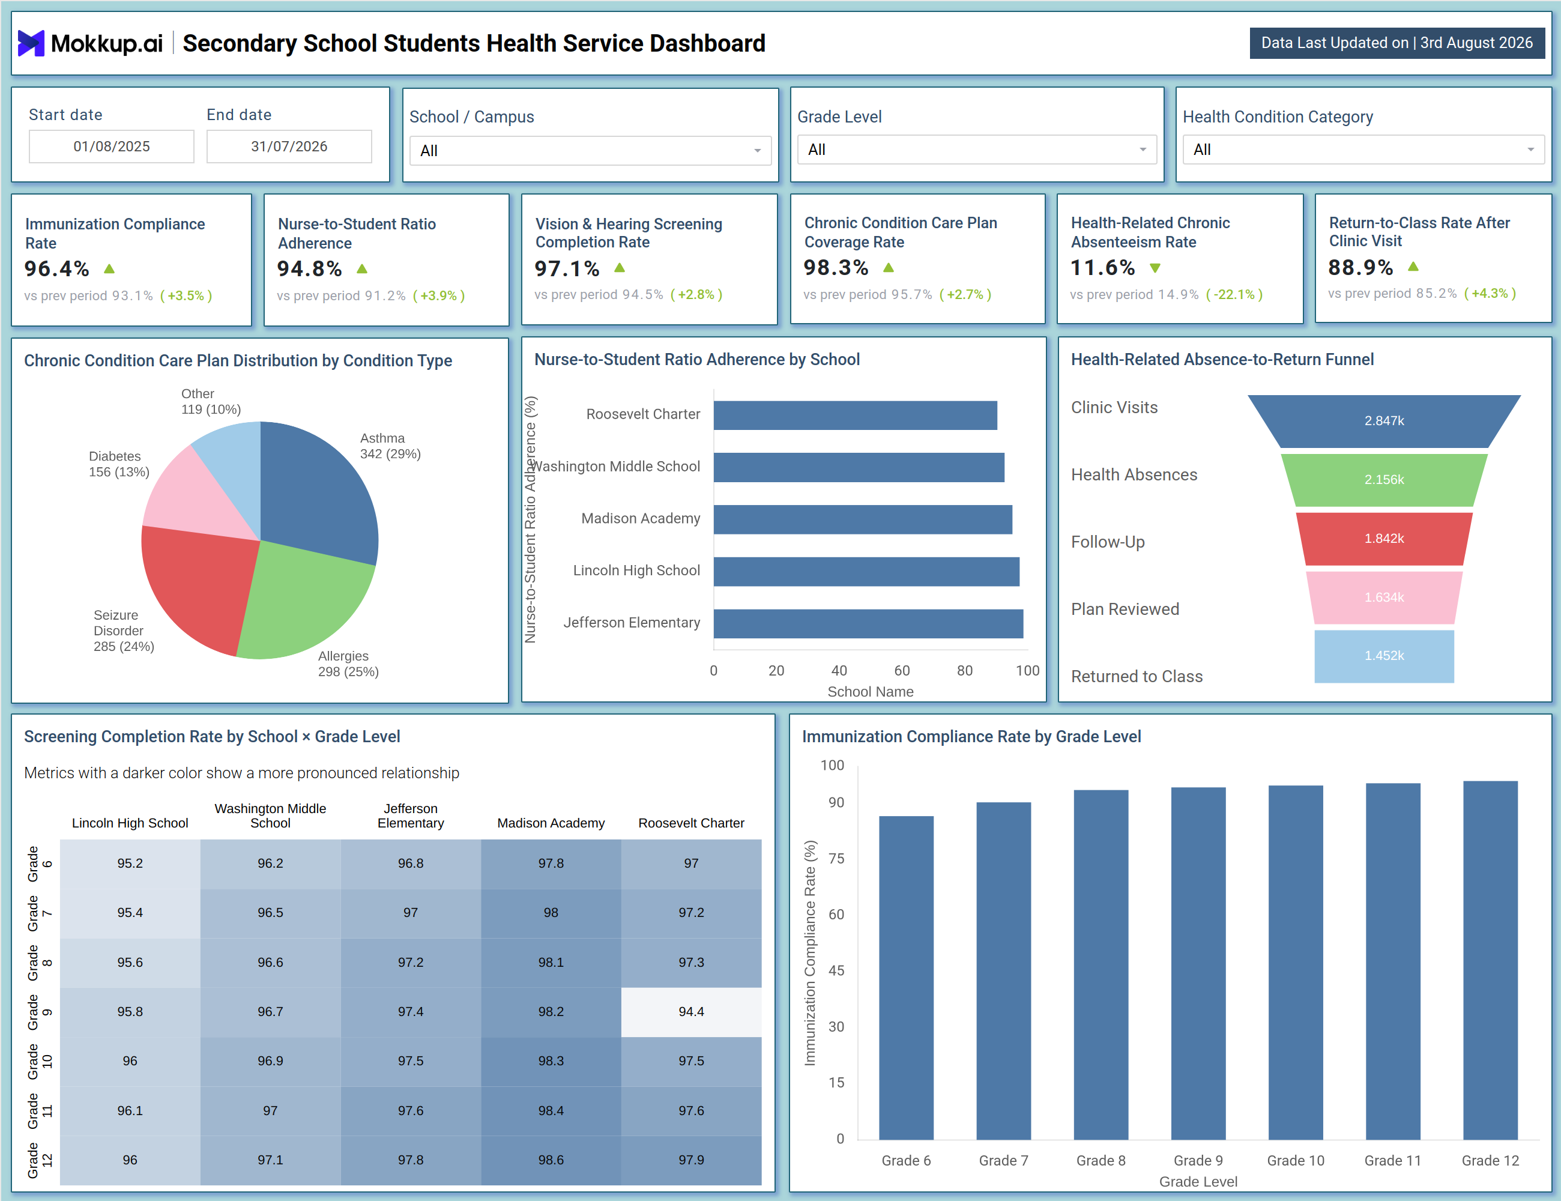Click the Health Absences funnel segment 2.156k
This screenshot has height=1201, width=1561.
tap(1384, 480)
